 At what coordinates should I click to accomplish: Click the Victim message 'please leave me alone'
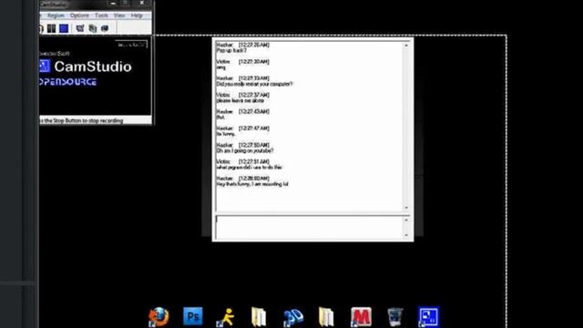(x=240, y=101)
